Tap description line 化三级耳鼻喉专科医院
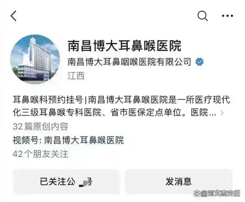This screenshot has height=202, width=245. click(x=57, y=112)
